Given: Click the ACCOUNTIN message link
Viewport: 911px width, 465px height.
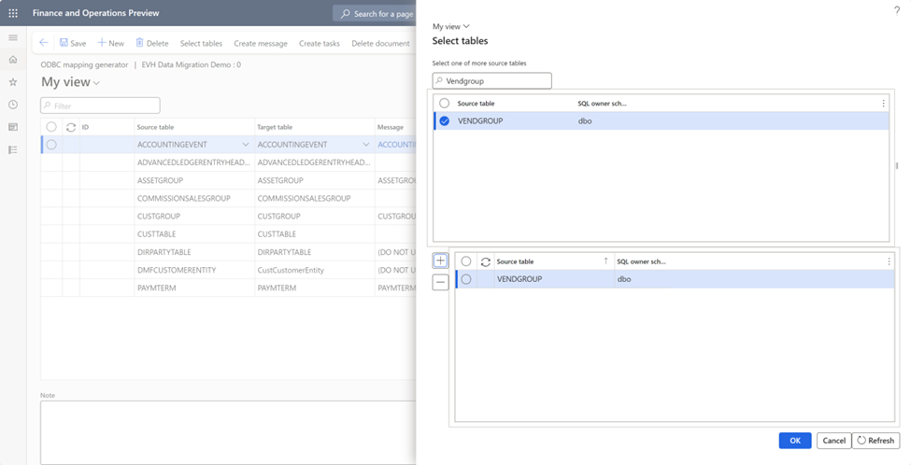Looking at the screenshot, I should point(397,145).
